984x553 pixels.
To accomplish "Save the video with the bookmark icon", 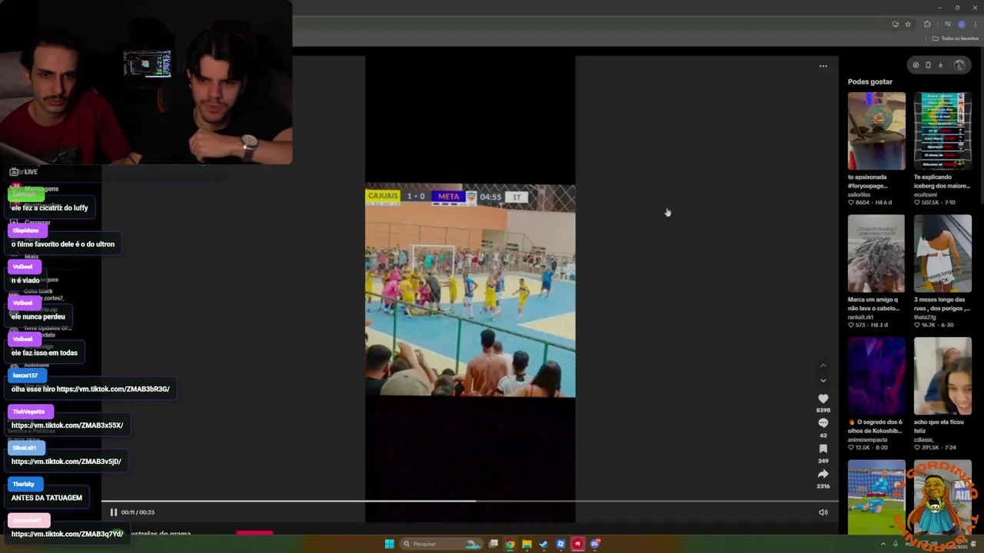I will tap(823, 449).
